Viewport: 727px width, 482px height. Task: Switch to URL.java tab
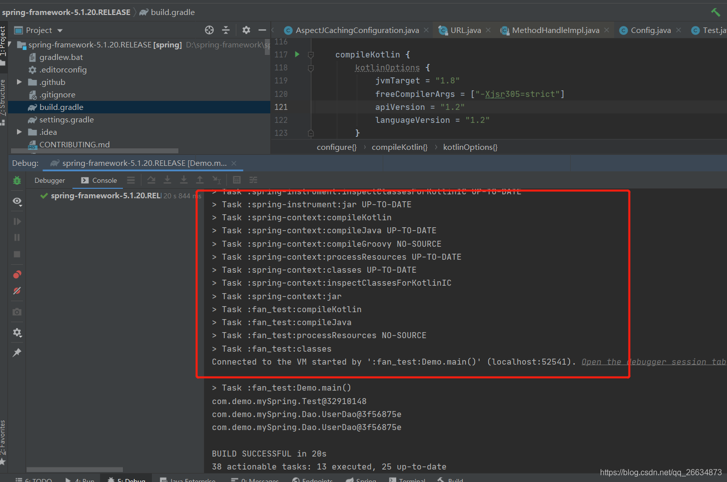click(x=465, y=30)
